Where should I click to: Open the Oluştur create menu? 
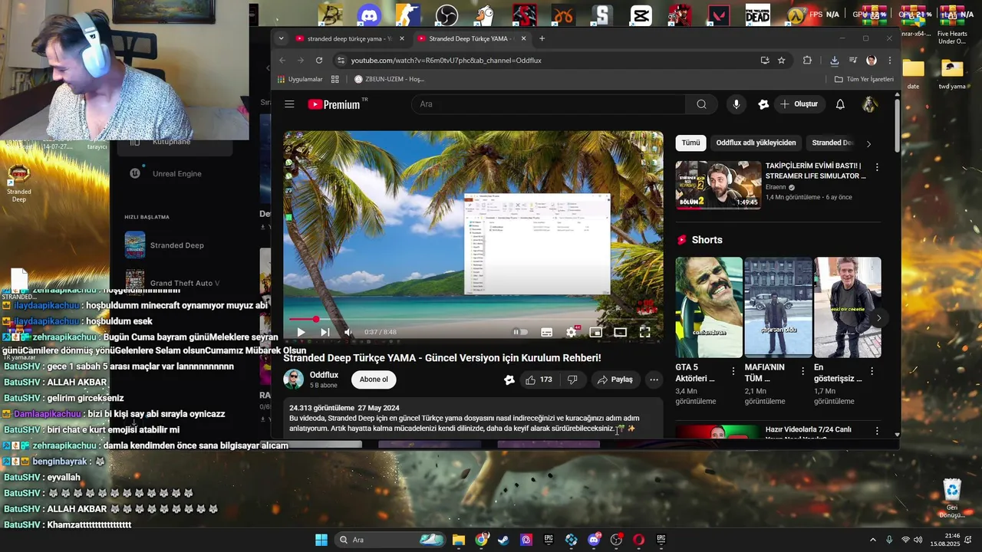click(x=799, y=104)
